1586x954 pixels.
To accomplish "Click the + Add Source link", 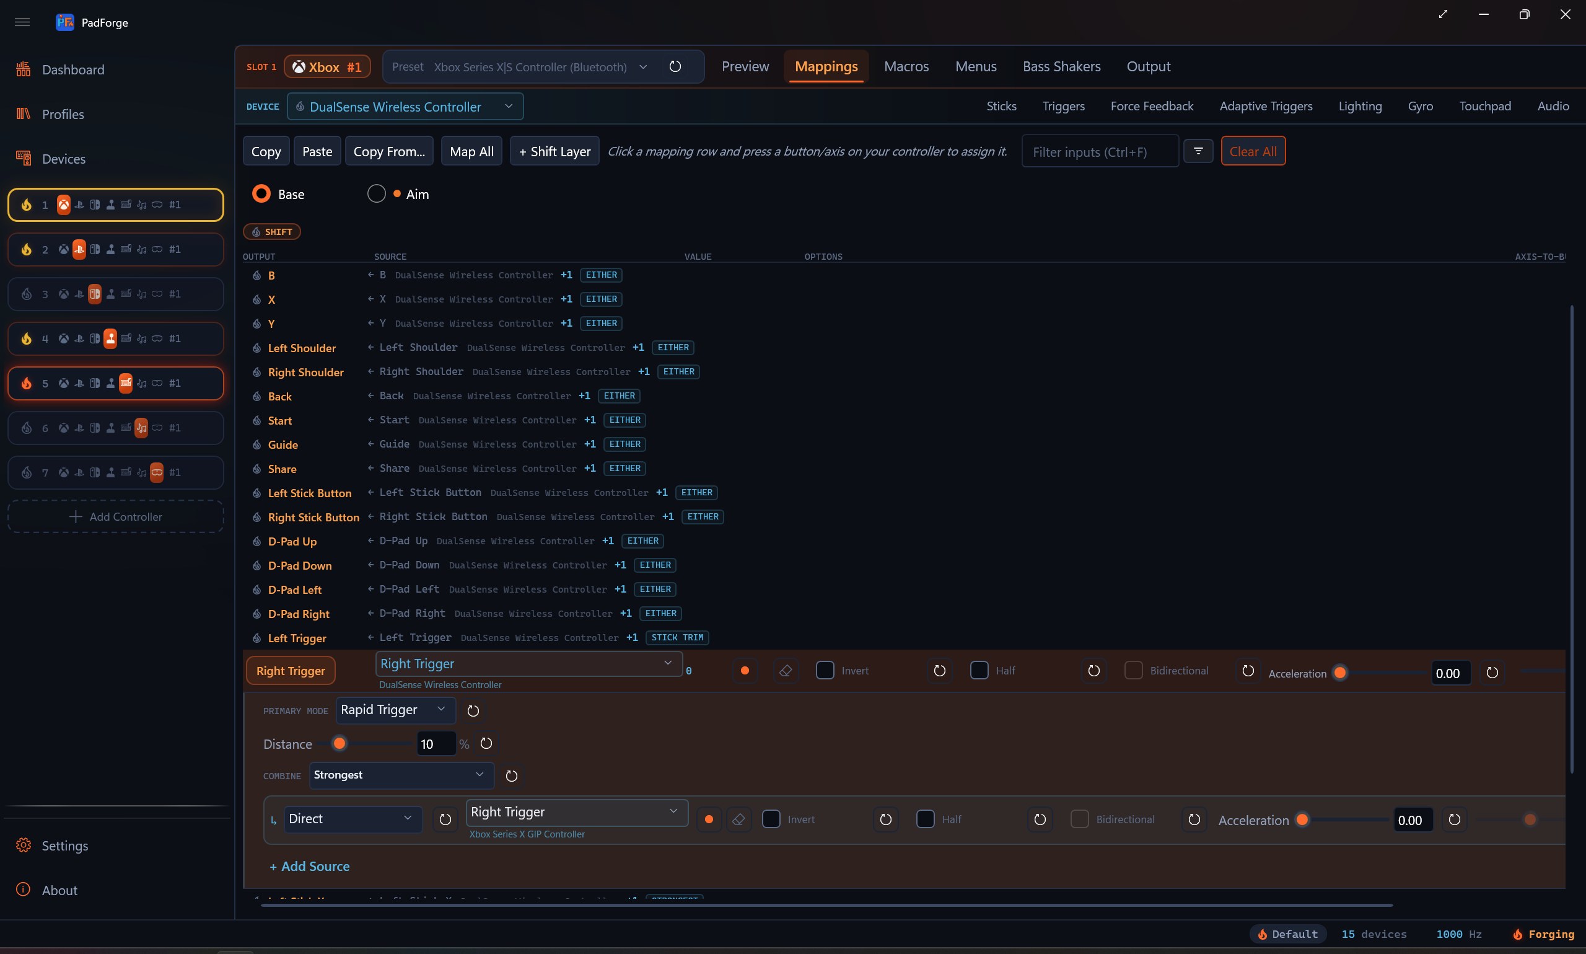I will click(310, 867).
